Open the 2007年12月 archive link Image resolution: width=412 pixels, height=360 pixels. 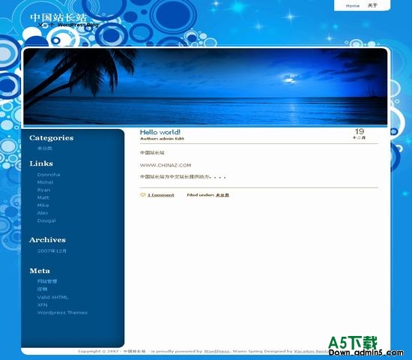tap(52, 250)
